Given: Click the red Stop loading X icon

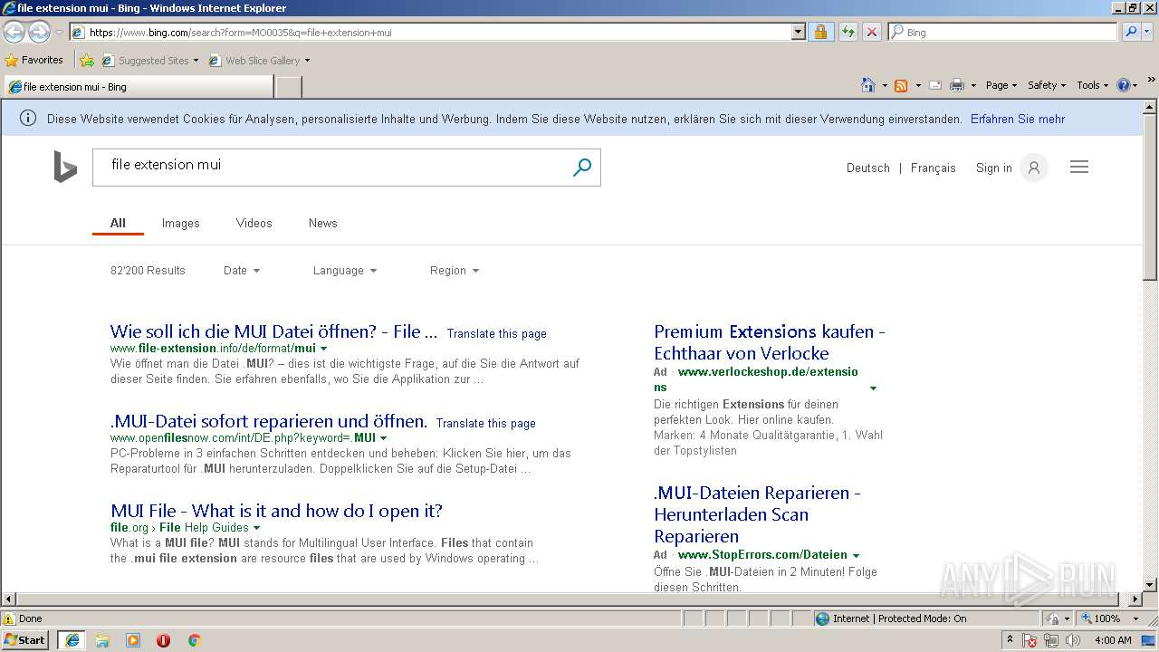Looking at the screenshot, I should (x=871, y=32).
